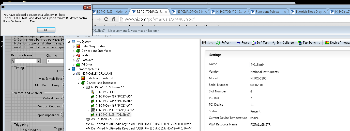Collapse the NI-PXIe8133-2F141A4B node
Viewport: 350px width, 131px height.
[74, 74]
